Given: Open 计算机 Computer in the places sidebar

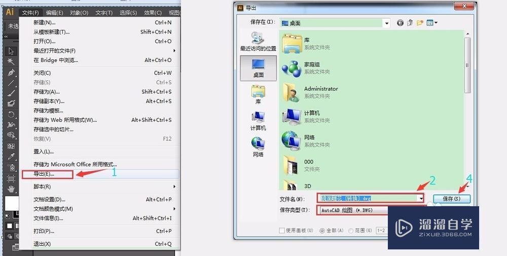Looking at the screenshot, I should click(x=258, y=120).
